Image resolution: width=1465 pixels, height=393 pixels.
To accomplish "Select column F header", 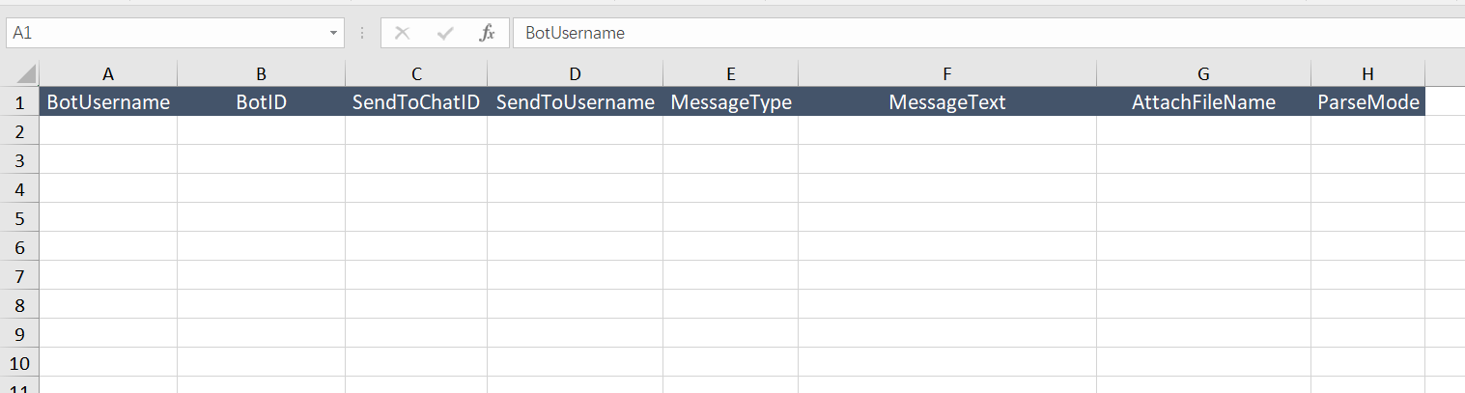I will (x=946, y=74).
